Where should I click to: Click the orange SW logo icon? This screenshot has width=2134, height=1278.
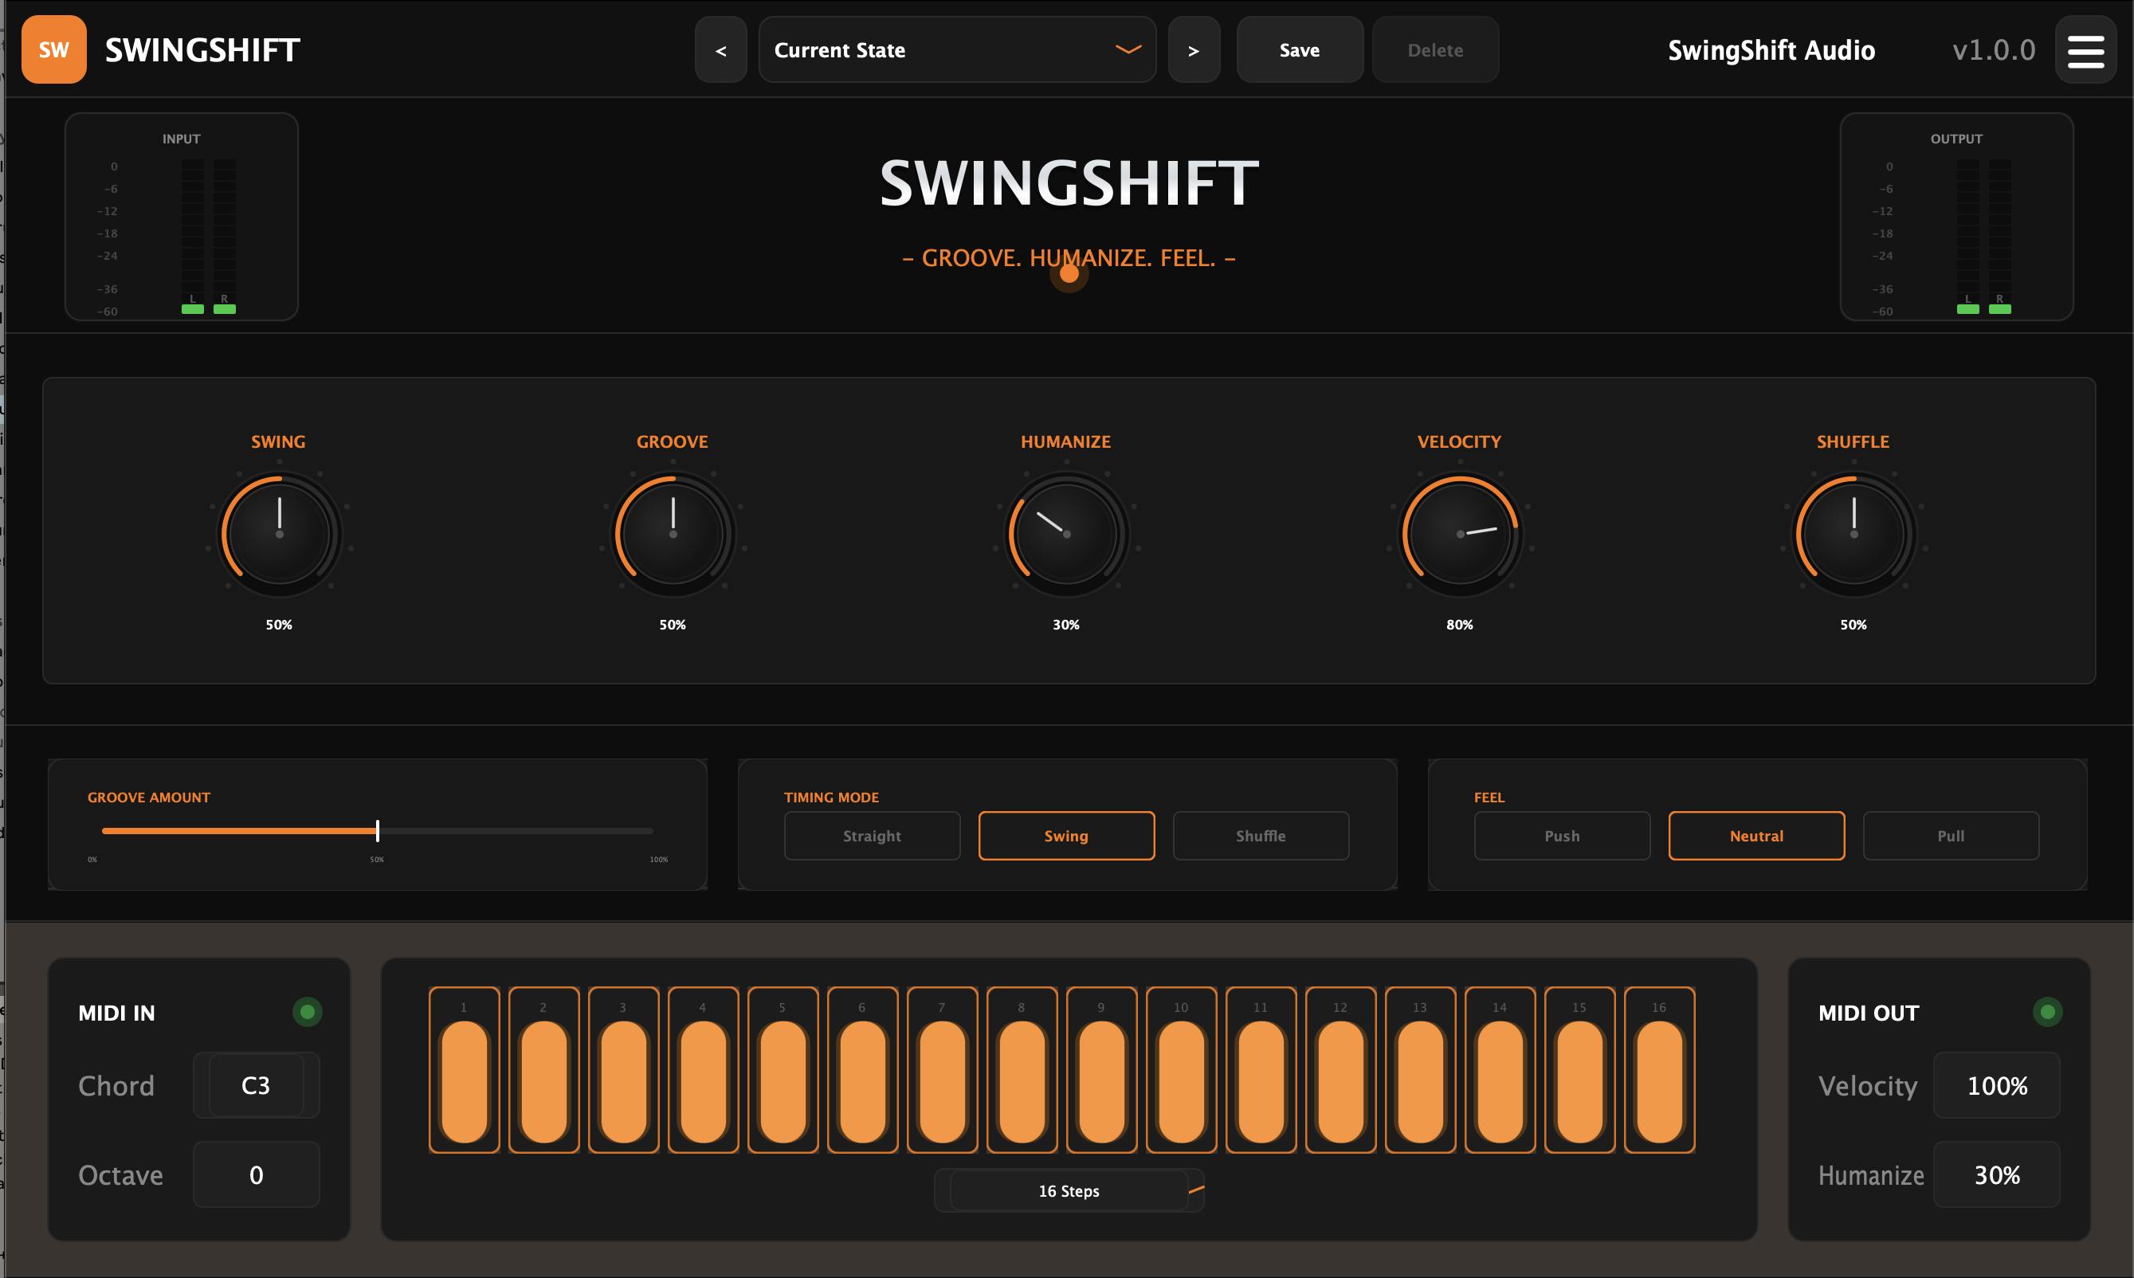[53, 49]
